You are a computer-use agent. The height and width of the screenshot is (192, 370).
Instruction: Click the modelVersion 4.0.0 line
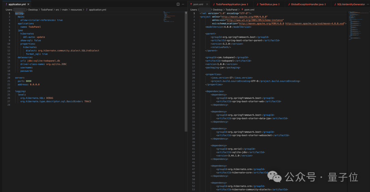tap(228, 27)
